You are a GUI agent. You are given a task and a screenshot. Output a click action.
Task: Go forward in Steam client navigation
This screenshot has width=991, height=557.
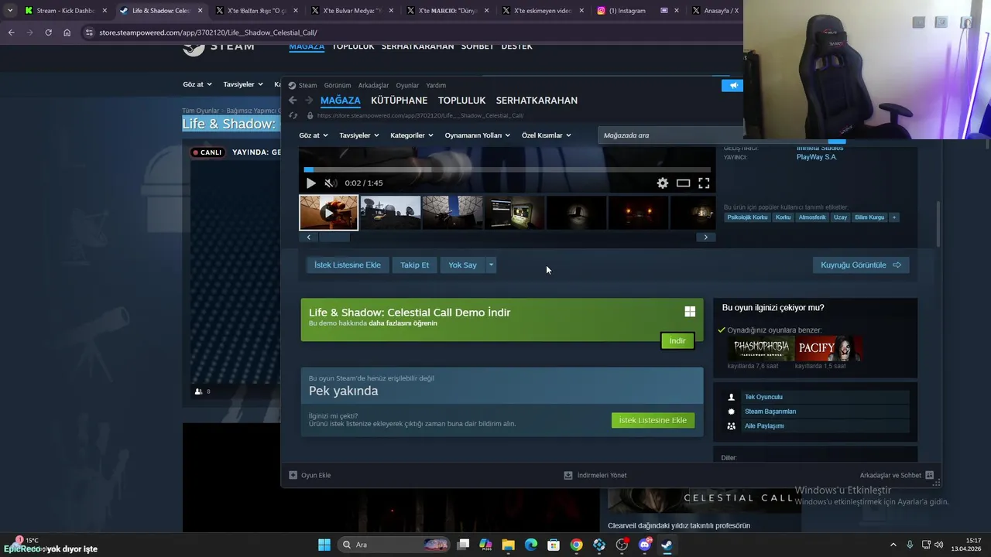coord(309,101)
